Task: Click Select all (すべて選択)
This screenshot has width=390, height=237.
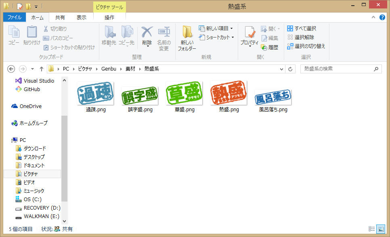Action: [302, 29]
